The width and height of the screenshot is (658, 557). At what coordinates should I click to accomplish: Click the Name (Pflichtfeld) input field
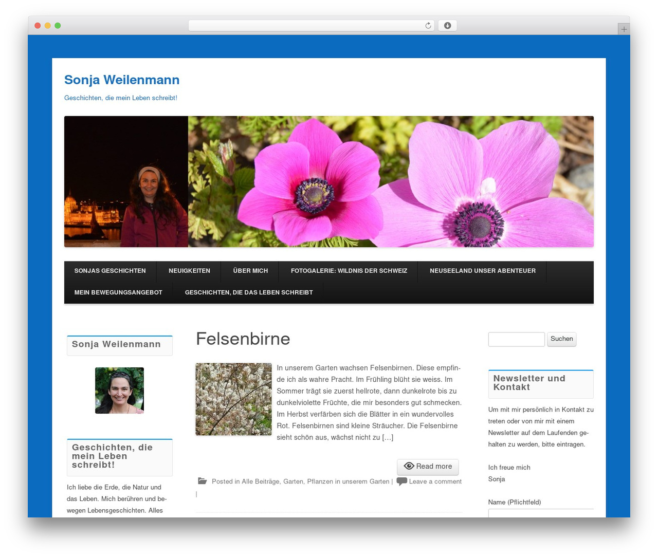(541, 513)
